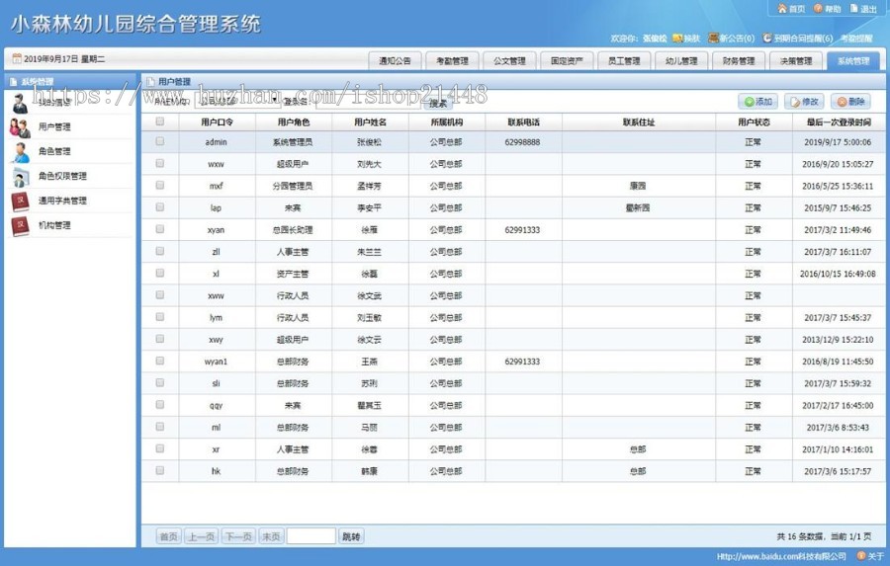Open the 所属机构 filter dropdown
890x566 pixels.
pos(237,101)
